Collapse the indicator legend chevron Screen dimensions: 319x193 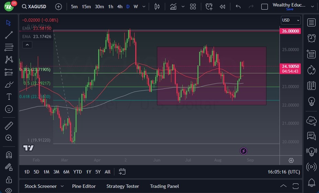(27, 45)
